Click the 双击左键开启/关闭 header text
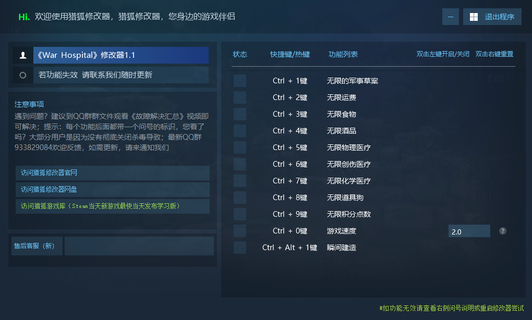This screenshot has height=320, width=532. click(x=443, y=54)
